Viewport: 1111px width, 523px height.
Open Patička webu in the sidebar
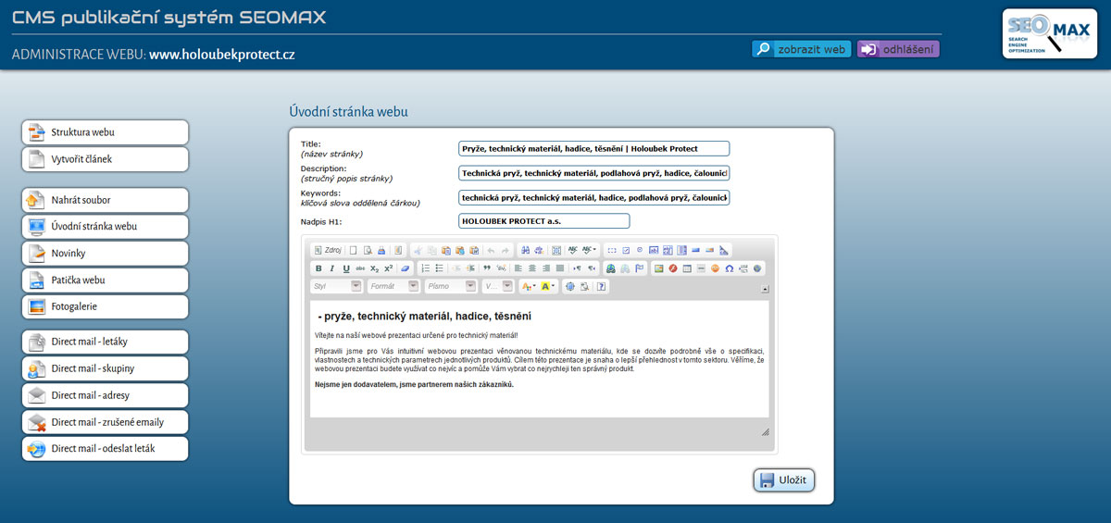[105, 280]
